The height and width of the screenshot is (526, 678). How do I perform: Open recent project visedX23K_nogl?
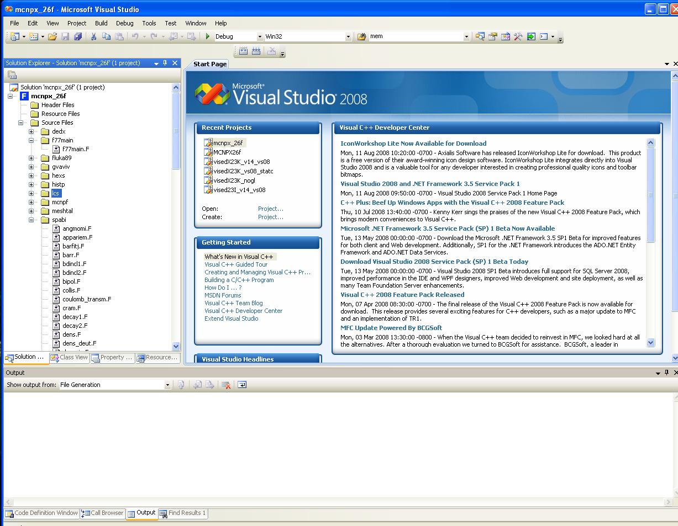(x=234, y=180)
